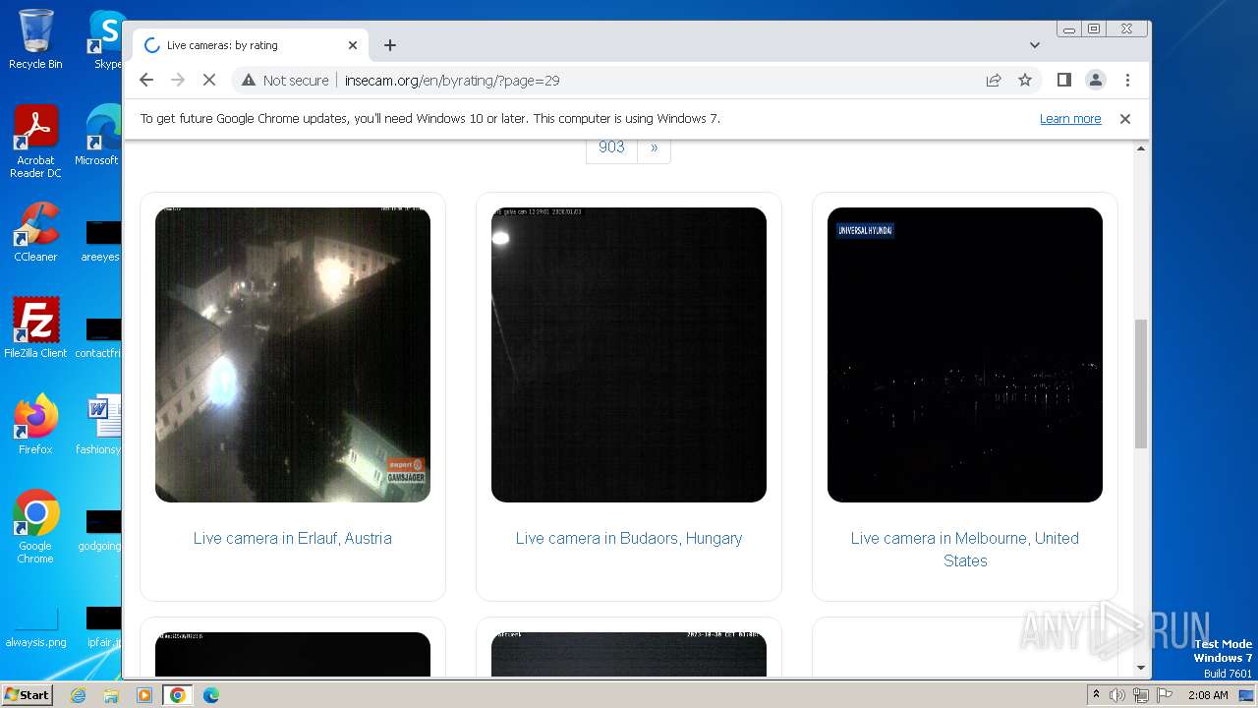Switch to Chrome in taskbar
1258x708 pixels.
(178, 695)
